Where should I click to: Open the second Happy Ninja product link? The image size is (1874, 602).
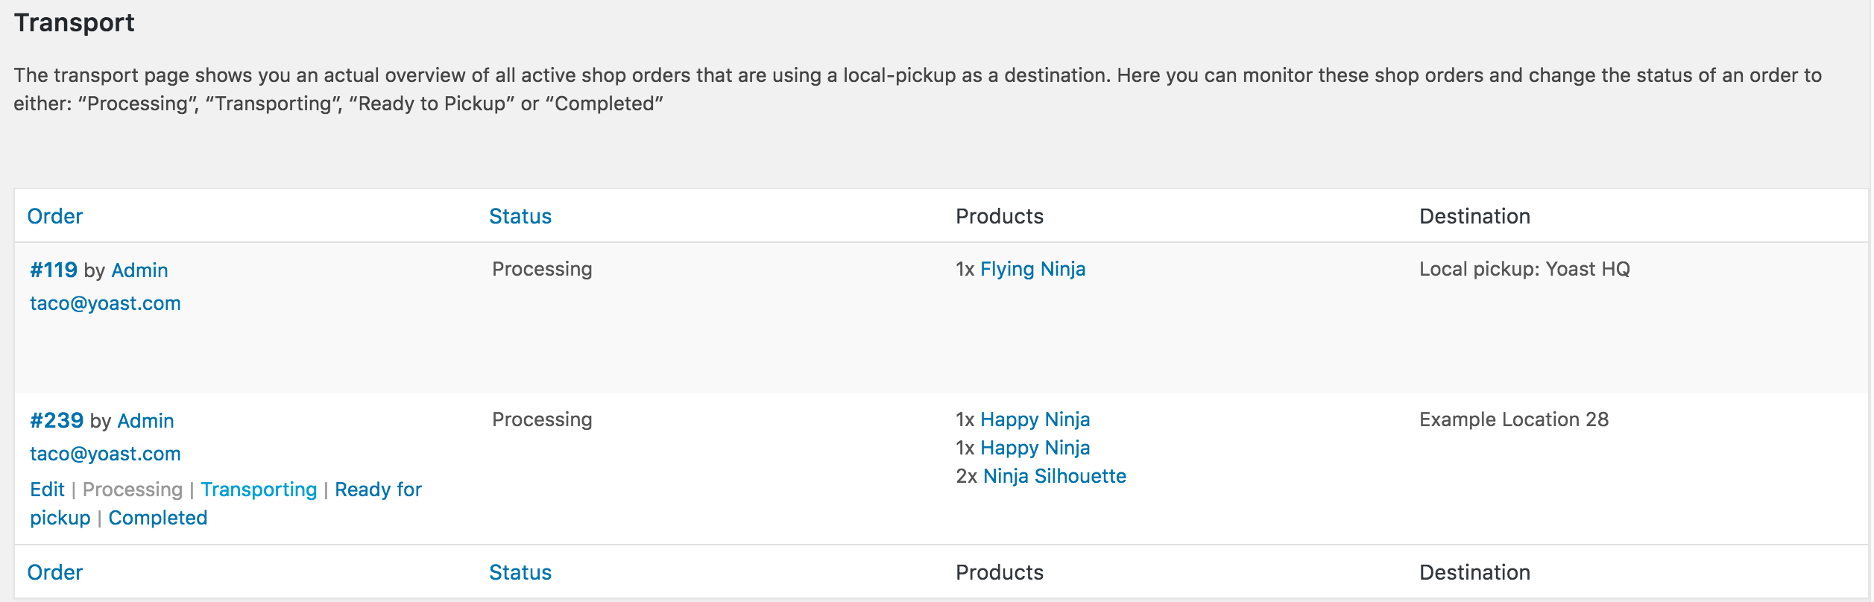coord(1035,448)
